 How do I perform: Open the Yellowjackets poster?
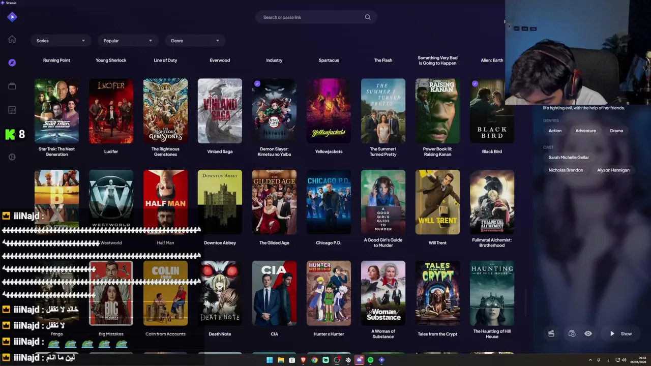[x=329, y=111]
